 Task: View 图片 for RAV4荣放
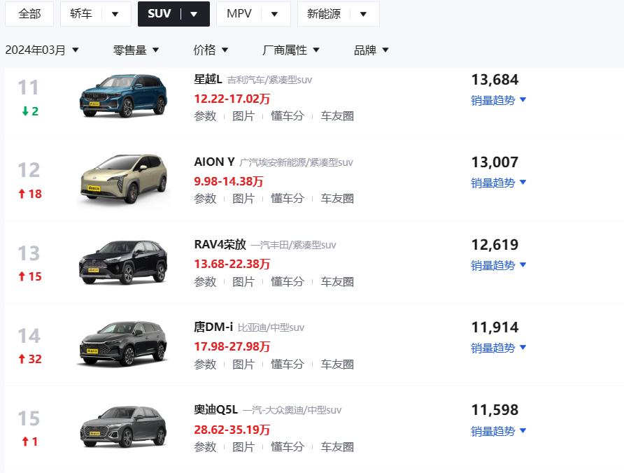coord(243,282)
